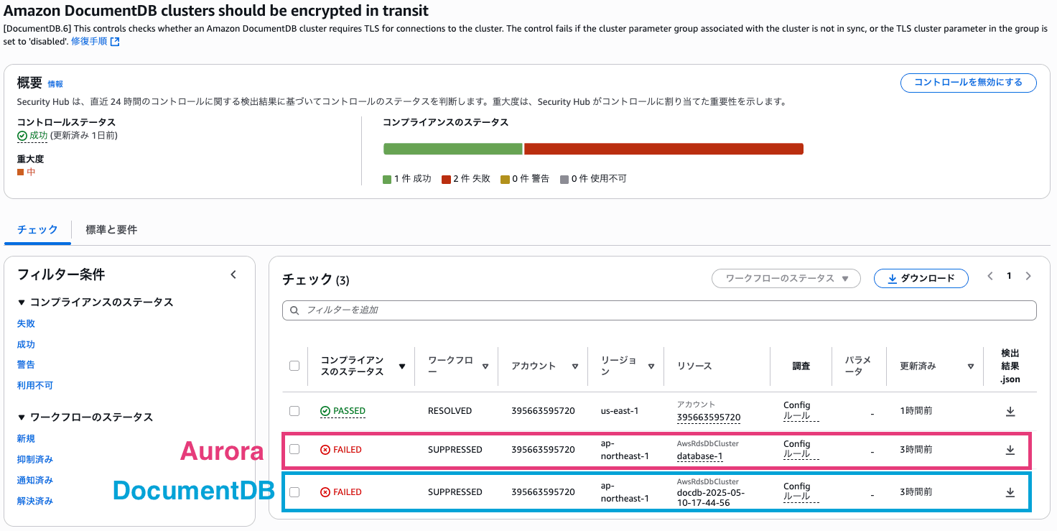Image resolution: width=1057 pixels, height=531 pixels.
Task: Click the red segment of the compliance bar
Action: (663, 149)
